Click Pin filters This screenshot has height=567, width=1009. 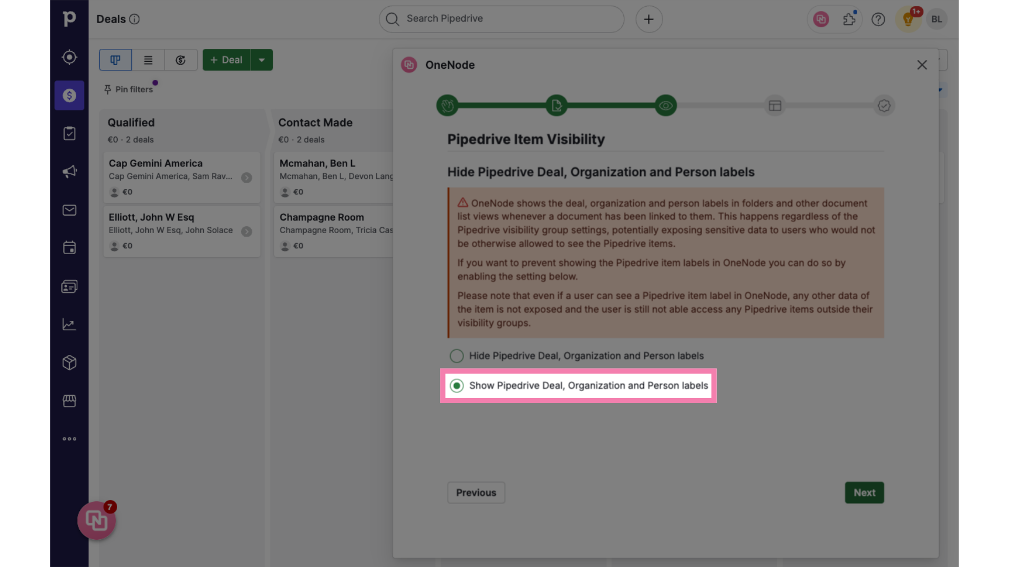(x=129, y=89)
